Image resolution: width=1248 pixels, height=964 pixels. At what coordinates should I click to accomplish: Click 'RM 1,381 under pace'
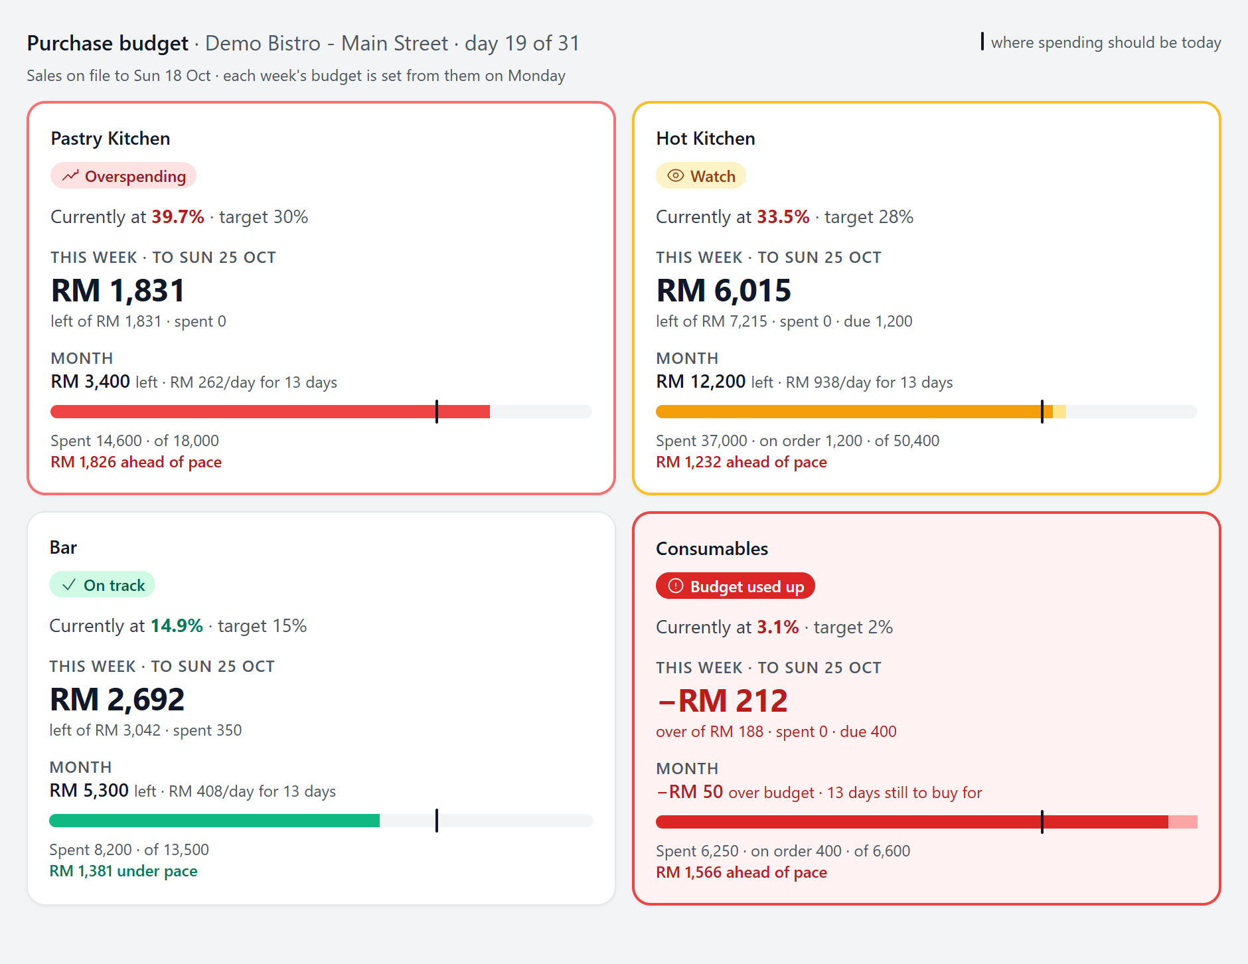pyautogui.click(x=123, y=871)
